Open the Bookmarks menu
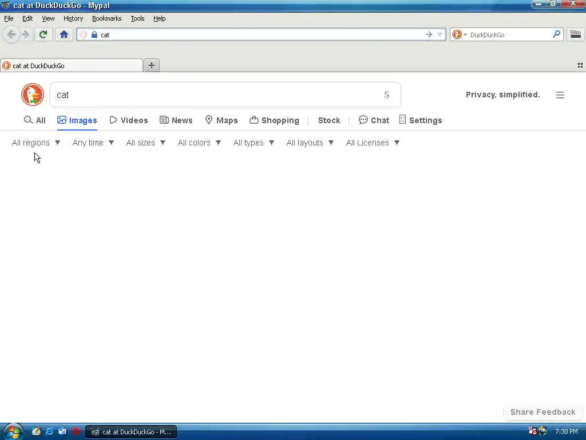The width and height of the screenshot is (586, 440). 107,18
